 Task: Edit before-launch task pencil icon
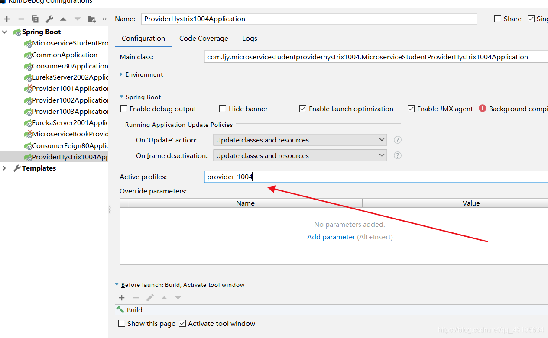pyautogui.click(x=150, y=298)
